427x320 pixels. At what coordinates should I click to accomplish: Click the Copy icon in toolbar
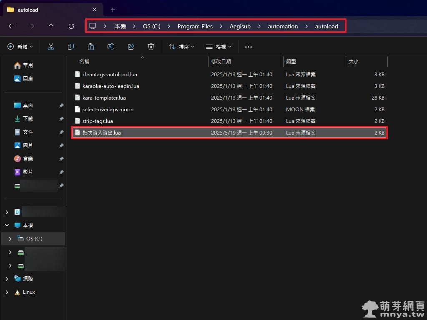tap(71, 47)
